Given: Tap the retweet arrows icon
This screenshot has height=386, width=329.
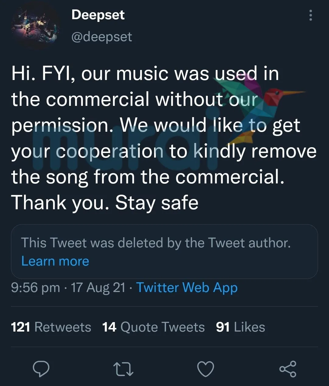Looking at the screenshot, I should tap(123, 369).
